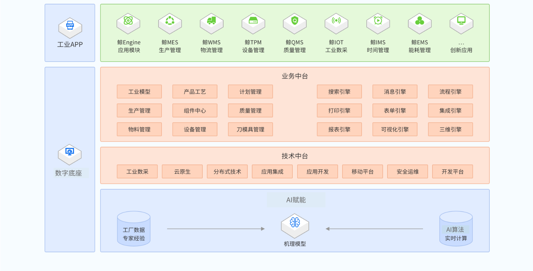The height and width of the screenshot is (271, 533).
Task: Click the 业务中台 heading
Action: coord(295,76)
